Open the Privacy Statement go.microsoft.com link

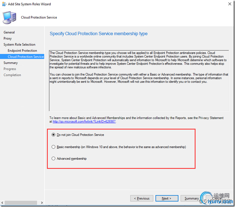(84, 122)
